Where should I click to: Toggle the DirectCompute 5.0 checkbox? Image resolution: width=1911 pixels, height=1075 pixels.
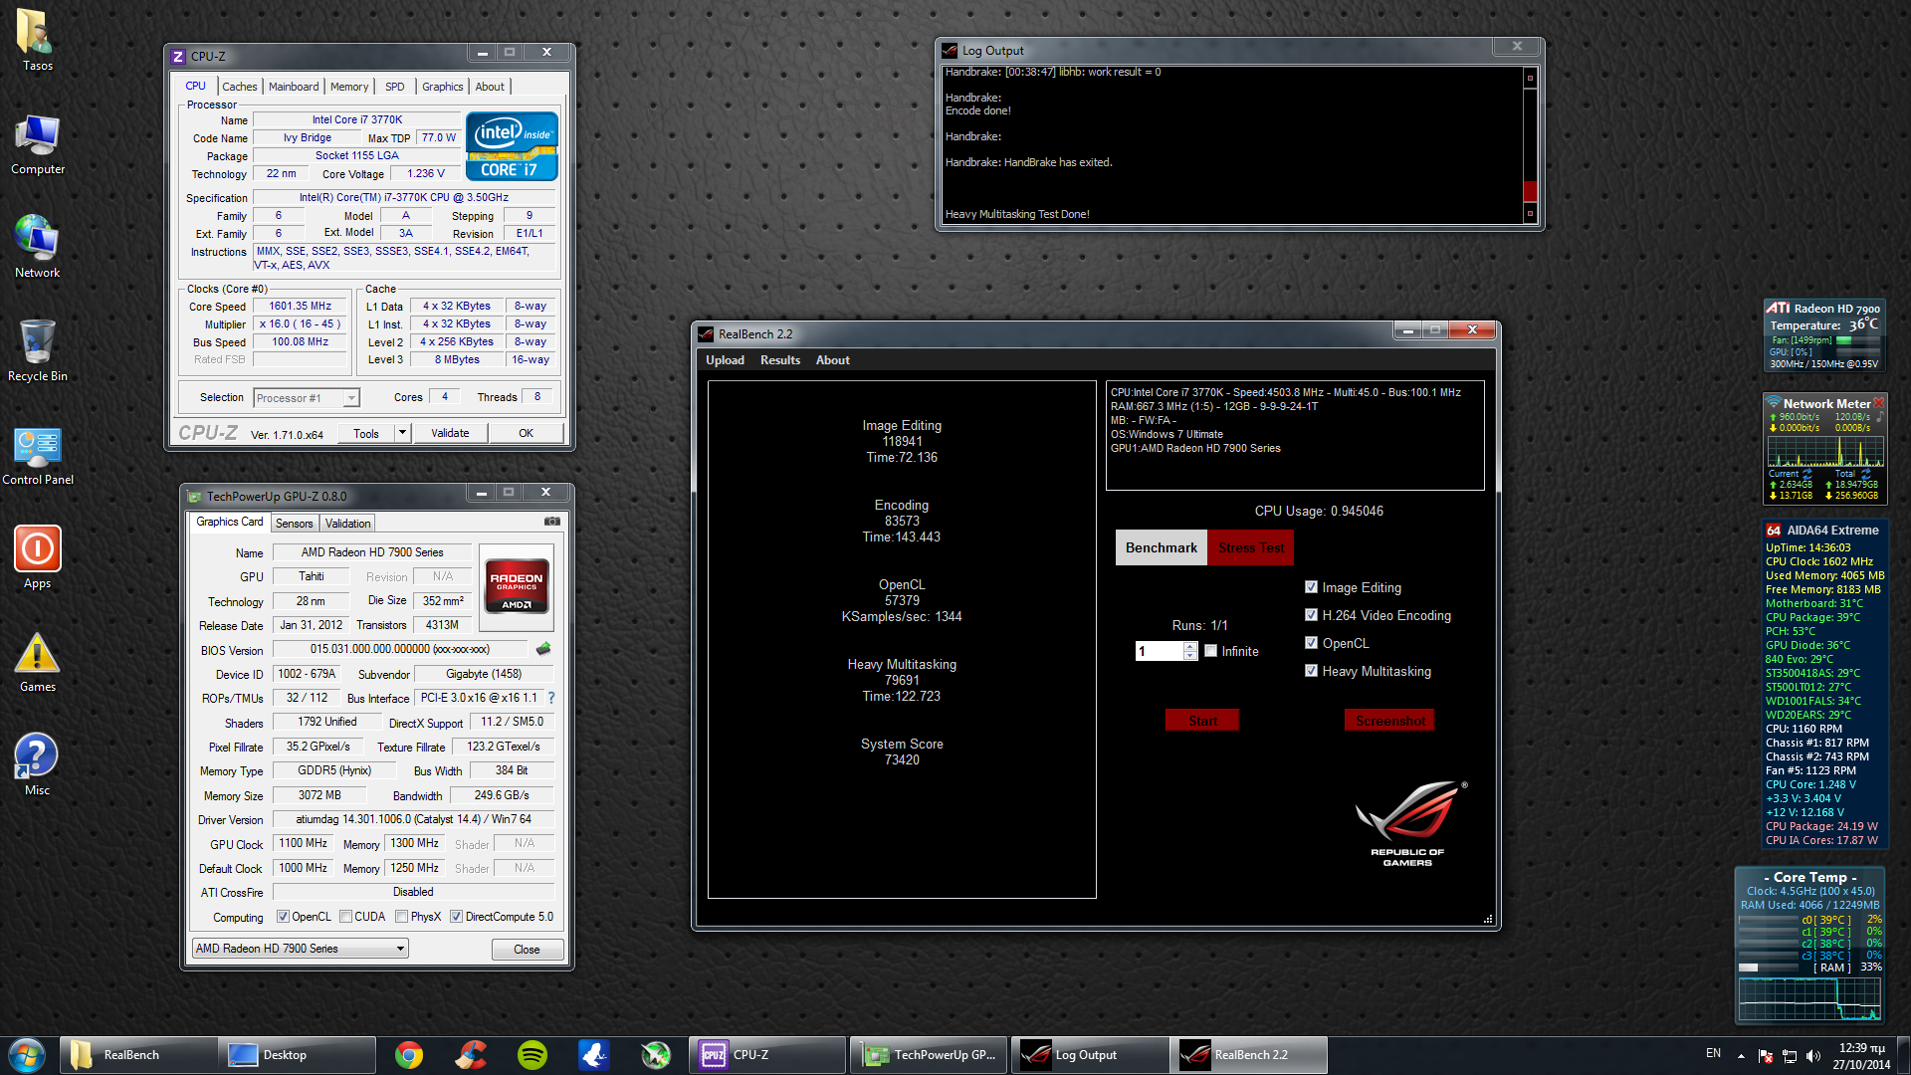(x=456, y=917)
